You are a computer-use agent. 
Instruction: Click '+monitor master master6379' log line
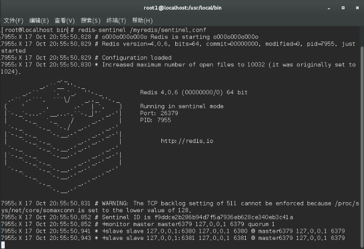tap(137, 224)
